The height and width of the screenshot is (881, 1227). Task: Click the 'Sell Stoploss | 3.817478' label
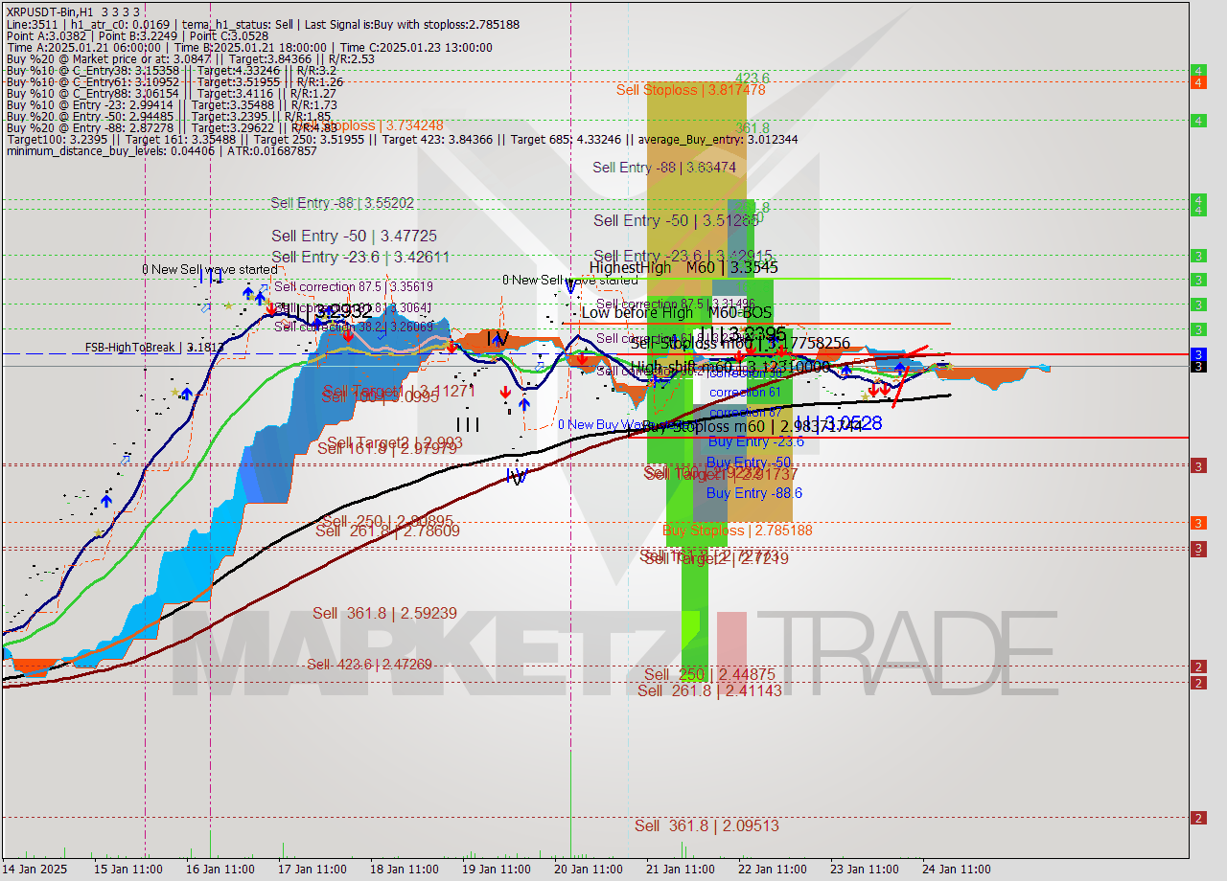(x=690, y=90)
